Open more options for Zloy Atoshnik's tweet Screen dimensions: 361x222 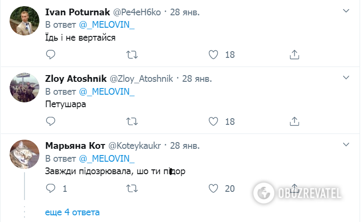point(345,77)
